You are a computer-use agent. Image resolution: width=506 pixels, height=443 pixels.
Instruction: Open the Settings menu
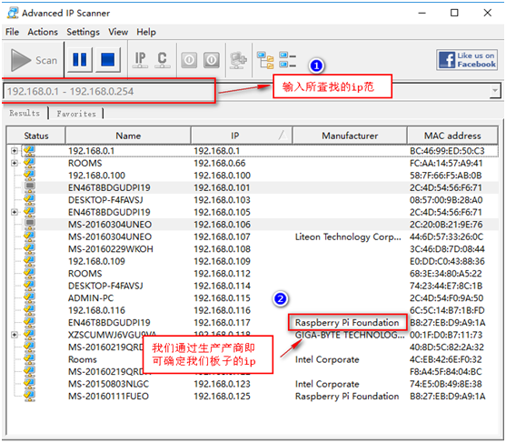coord(83,32)
